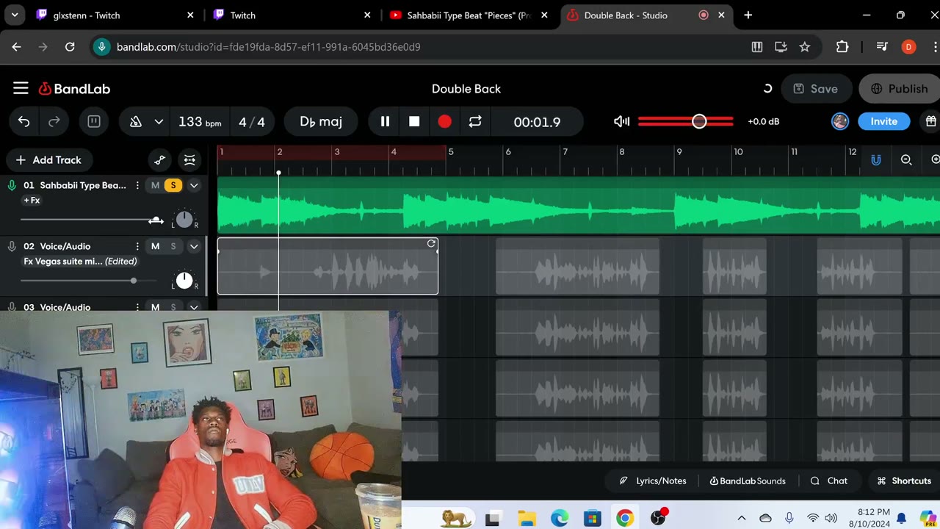The height and width of the screenshot is (529, 940).
Task: Click the undo arrow icon
Action: (x=24, y=122)
